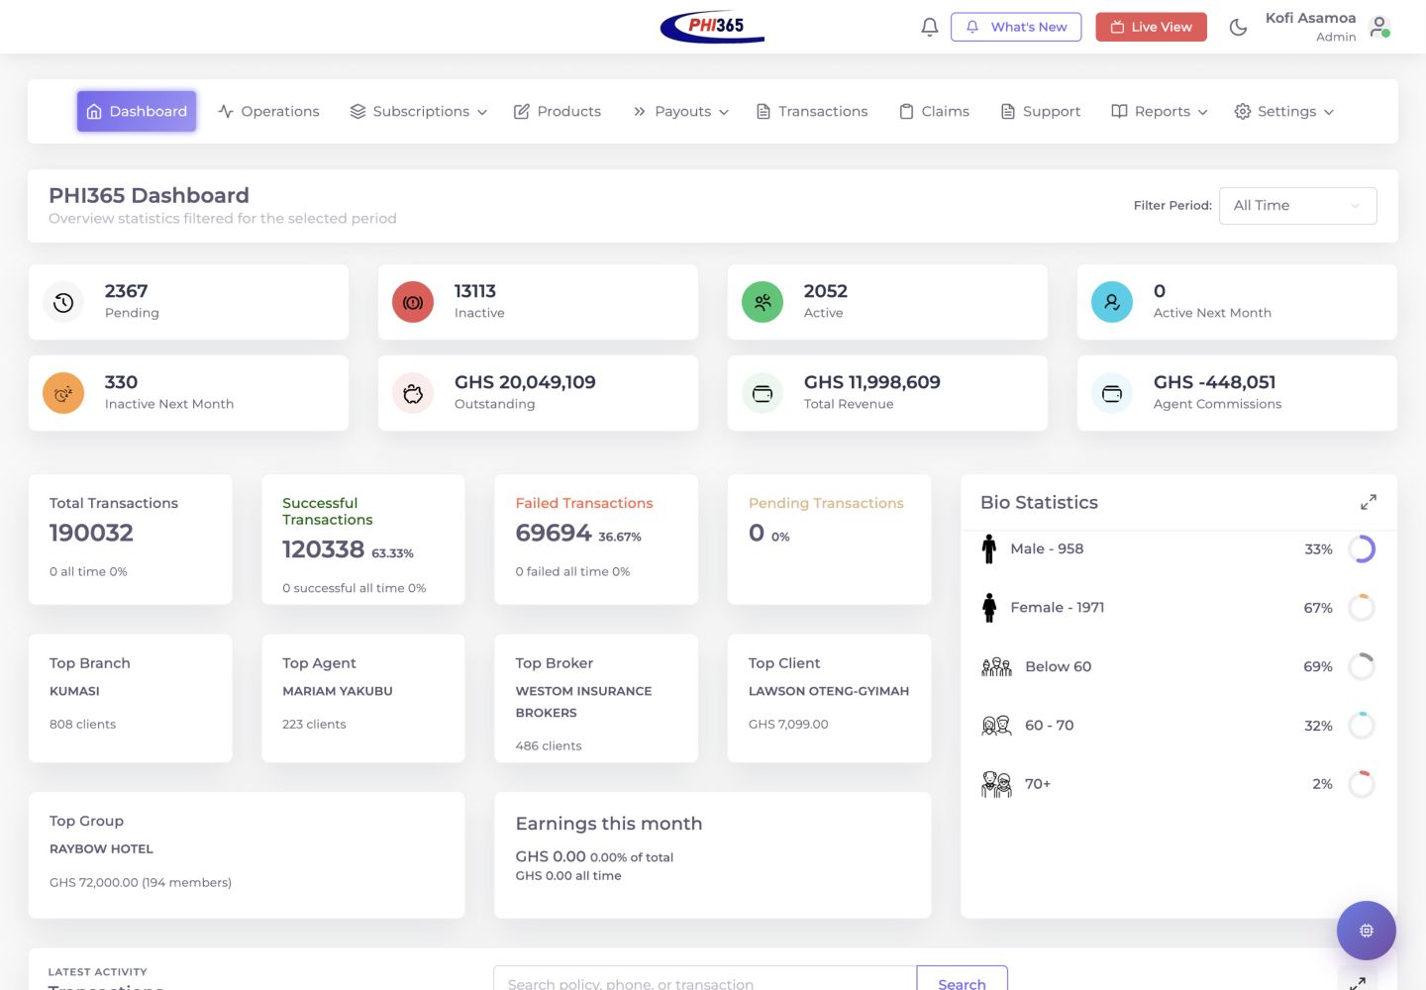Expand the Reports dropdown menu
This screenshot has height=990, width=1426.
1160,111
